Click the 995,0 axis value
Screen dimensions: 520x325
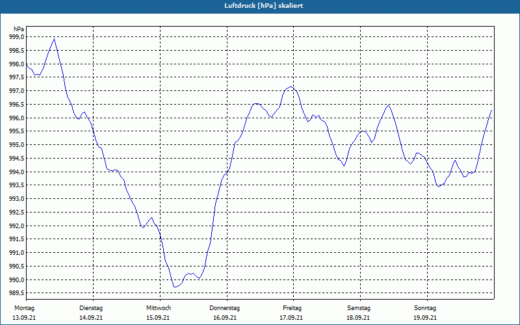click(17, 145)
